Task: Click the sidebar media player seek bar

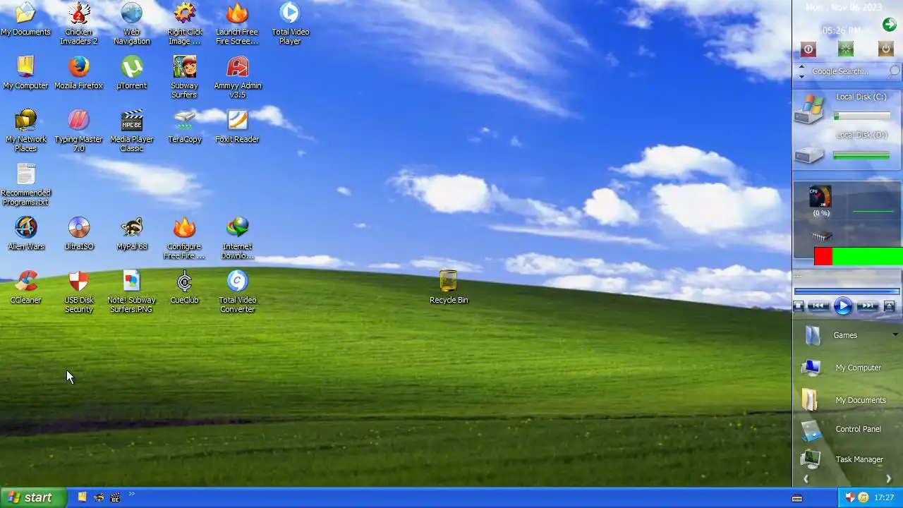Action: click(847, 291)
